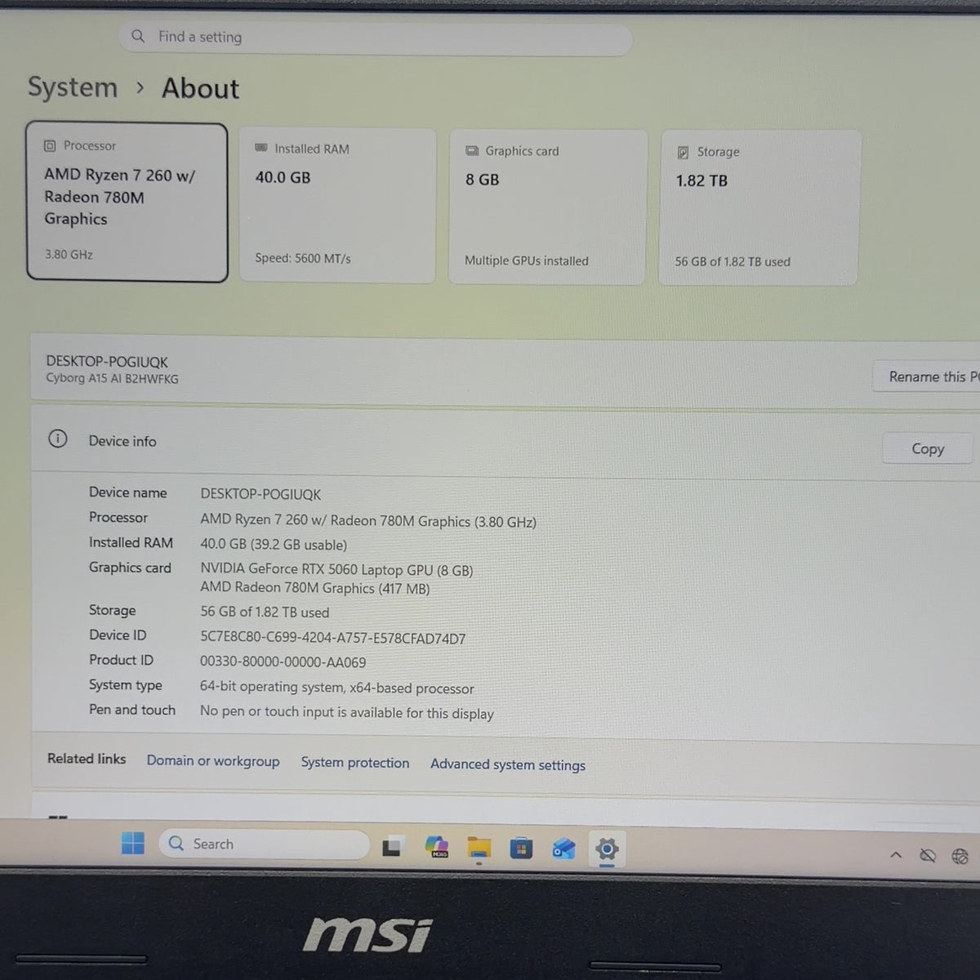This screenshot has height=980, width=980.
Task: Open Outlook from the taskbar
Action: [x=563, y=849]
